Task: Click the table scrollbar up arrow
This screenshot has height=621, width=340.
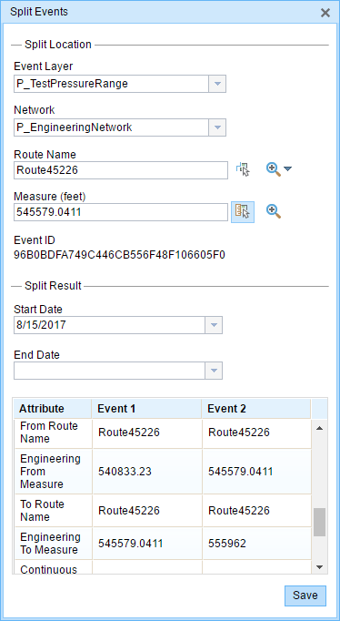Action: 319,428
